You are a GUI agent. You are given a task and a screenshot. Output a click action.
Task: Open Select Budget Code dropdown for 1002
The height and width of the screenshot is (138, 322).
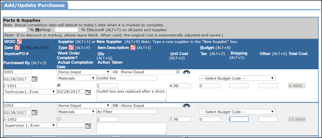(x=237, y=112)
